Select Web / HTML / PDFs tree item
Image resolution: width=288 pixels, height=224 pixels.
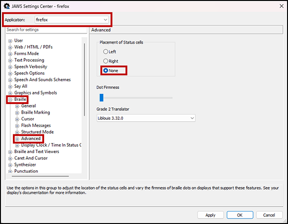point(34,47)
